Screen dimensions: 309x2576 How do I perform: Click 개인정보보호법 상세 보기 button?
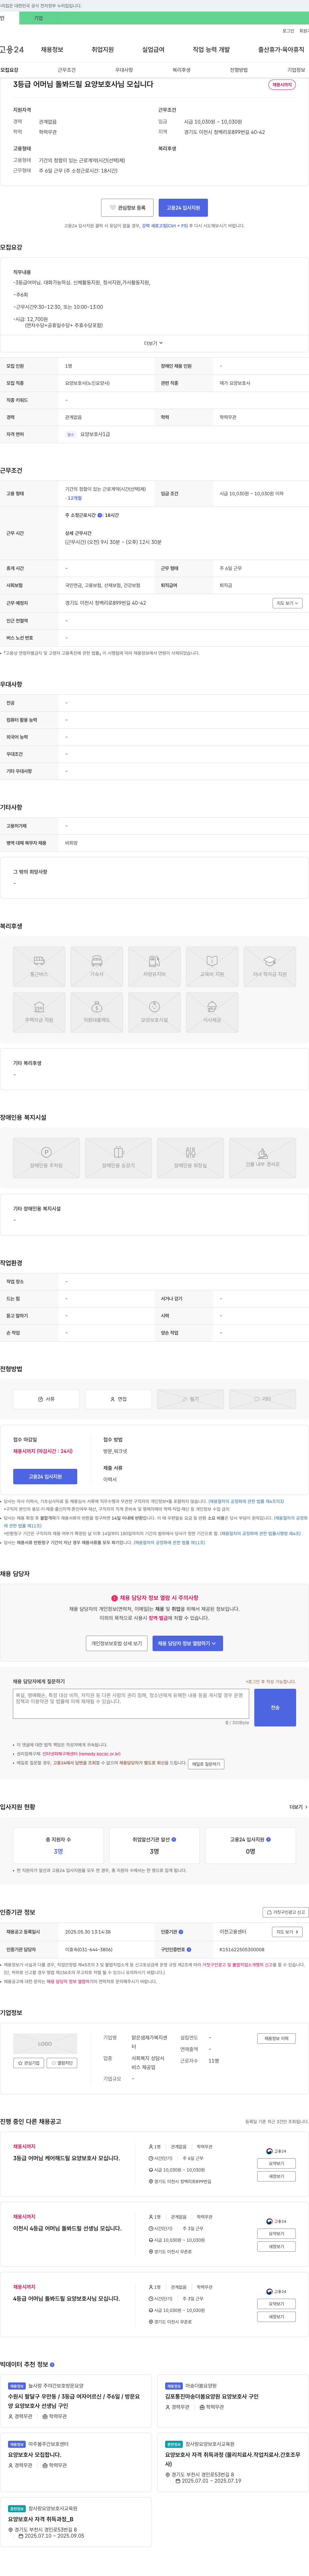117,1643
